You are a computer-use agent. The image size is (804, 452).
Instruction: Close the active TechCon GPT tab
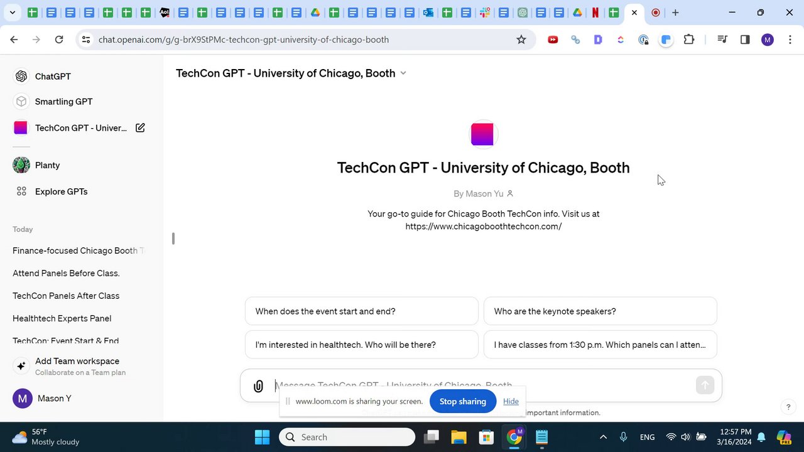634,13
